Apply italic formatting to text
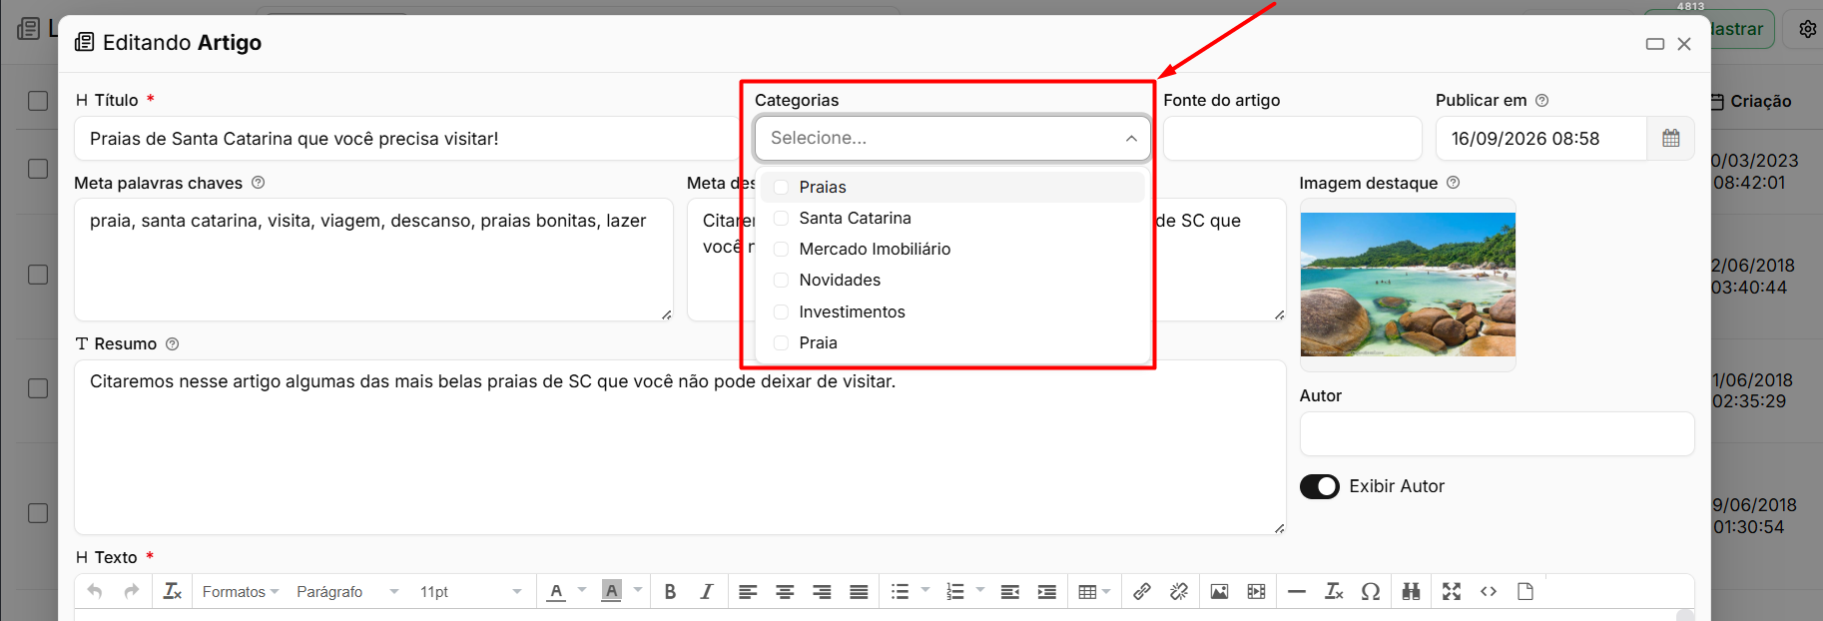Image resolution: width=1823 pixels, height=621 pixels. [x=707, y=592]
